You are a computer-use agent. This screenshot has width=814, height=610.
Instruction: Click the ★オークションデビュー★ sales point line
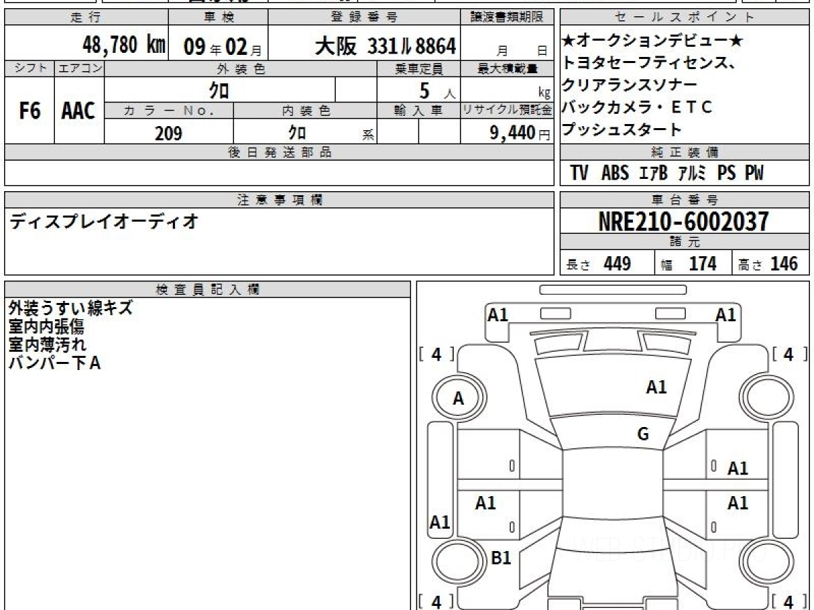pos(653,42)
